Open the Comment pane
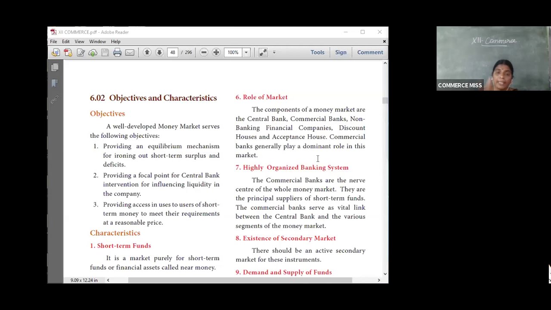551x310 pixels. click(x=370, y=53)
